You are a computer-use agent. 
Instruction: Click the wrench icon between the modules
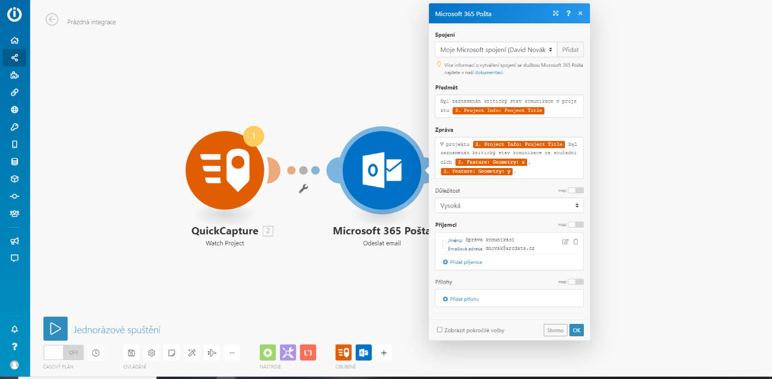[x=303, y=189]
